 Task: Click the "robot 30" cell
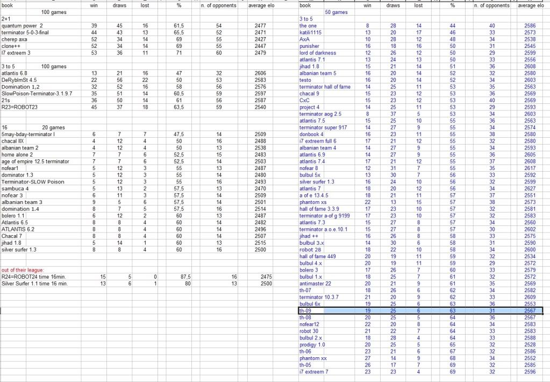[x=309, y=331]
